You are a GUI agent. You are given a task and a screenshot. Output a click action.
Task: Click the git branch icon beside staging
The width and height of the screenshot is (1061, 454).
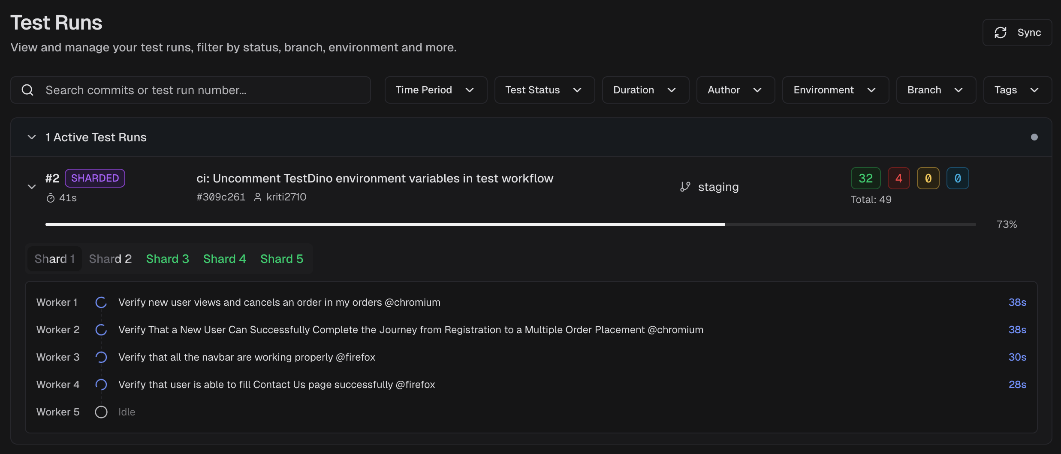tap(685, 187)
